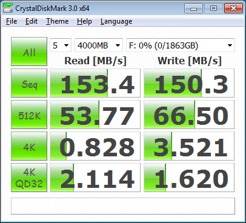
Task: Run the 4K random test
Action: tap(29, 146)
